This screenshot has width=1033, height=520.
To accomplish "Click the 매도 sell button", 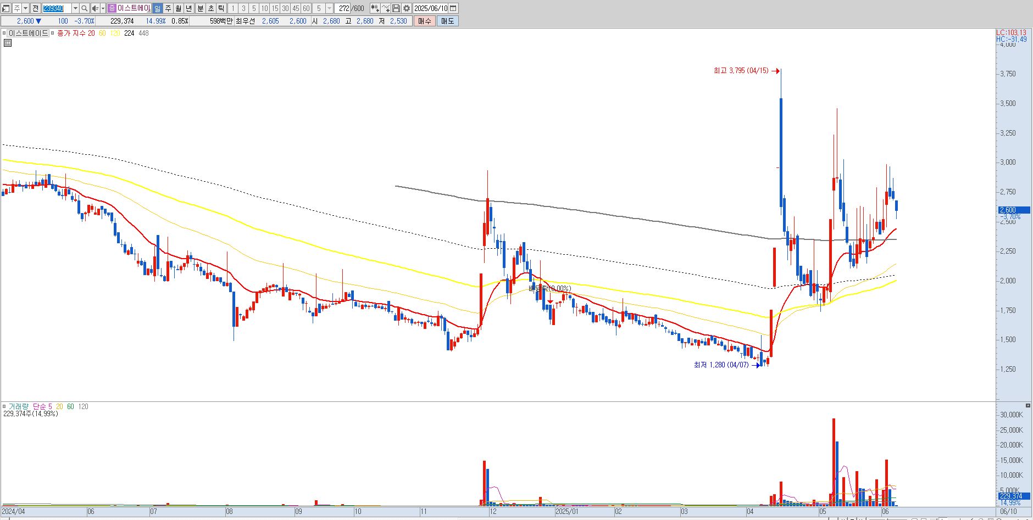I will [448, 21].
